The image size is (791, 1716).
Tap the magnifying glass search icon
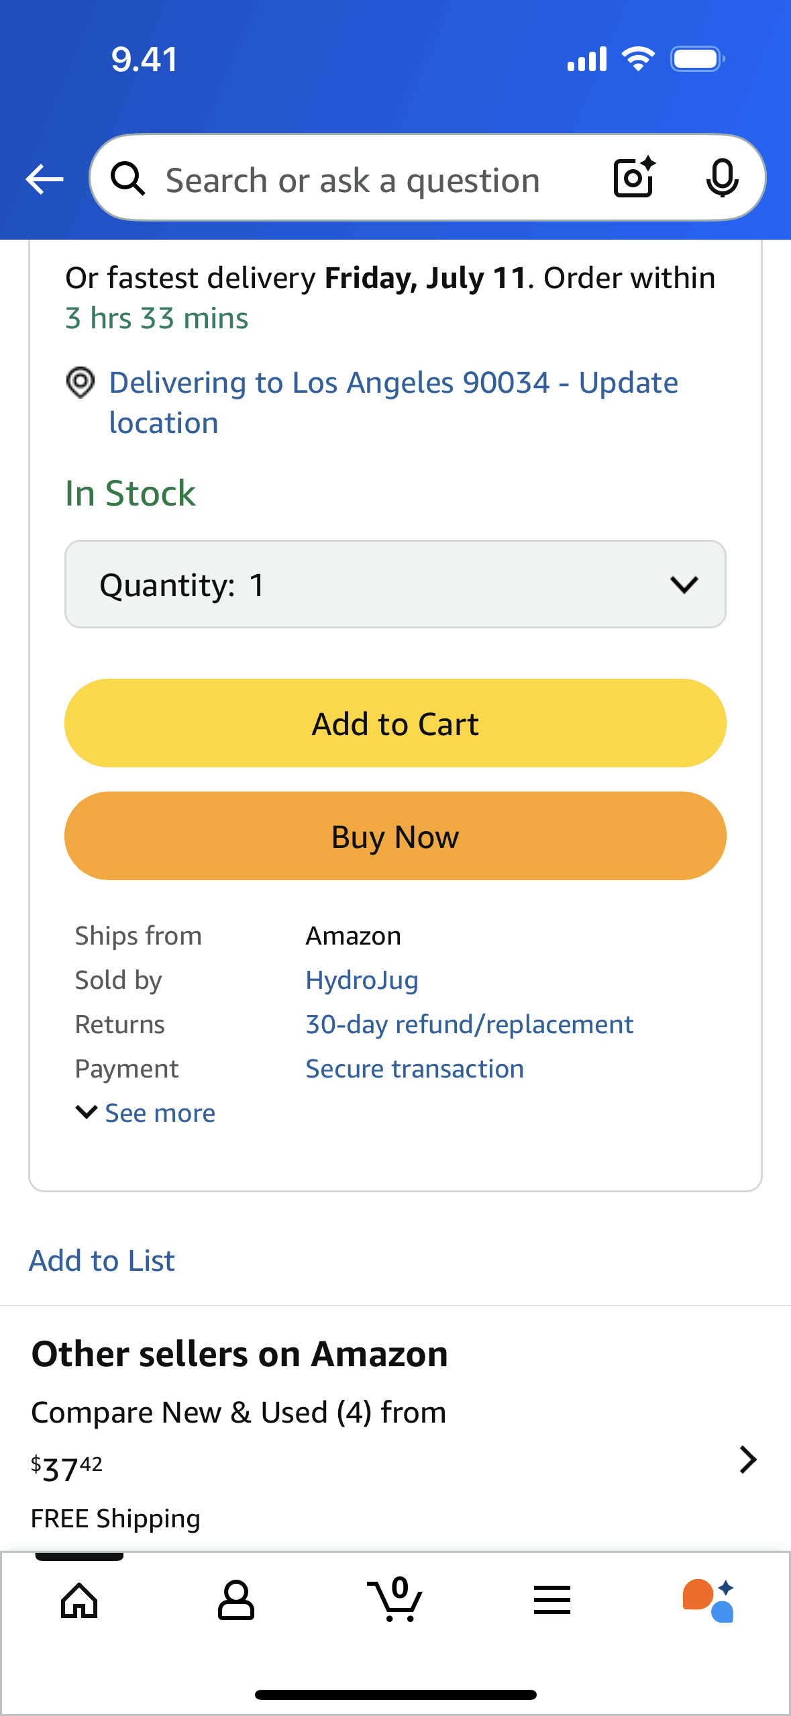pyautogui.click(x=127, y=179)
